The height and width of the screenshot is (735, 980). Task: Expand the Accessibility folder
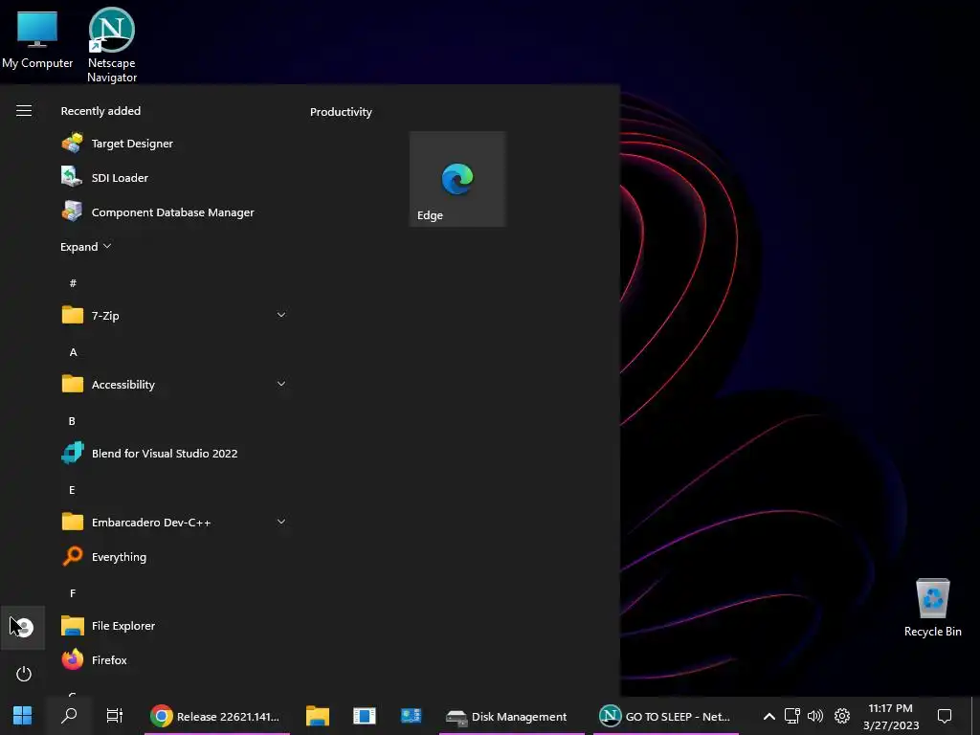[175, 384]
